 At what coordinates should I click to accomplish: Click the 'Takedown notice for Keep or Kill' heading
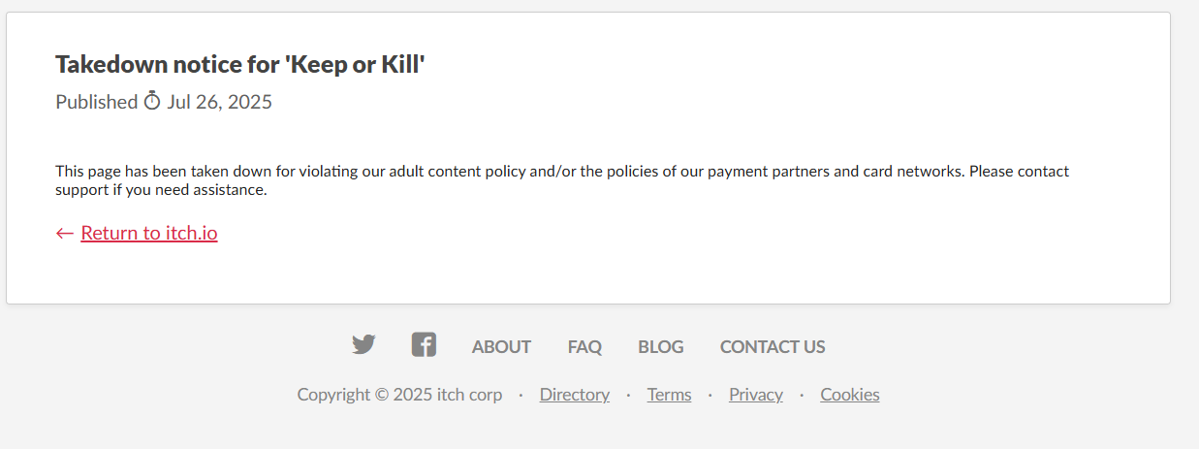coord(240,65)
